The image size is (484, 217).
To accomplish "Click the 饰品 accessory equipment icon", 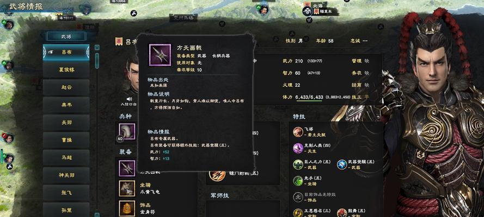I will click(127, 208).
